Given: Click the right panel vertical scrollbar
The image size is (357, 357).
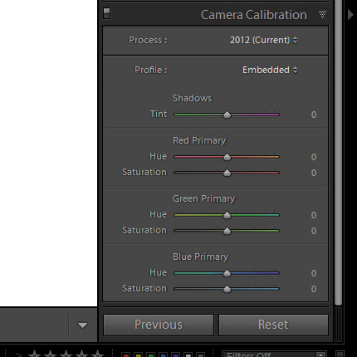Looking at the screenshot, I should click(338, 152).
